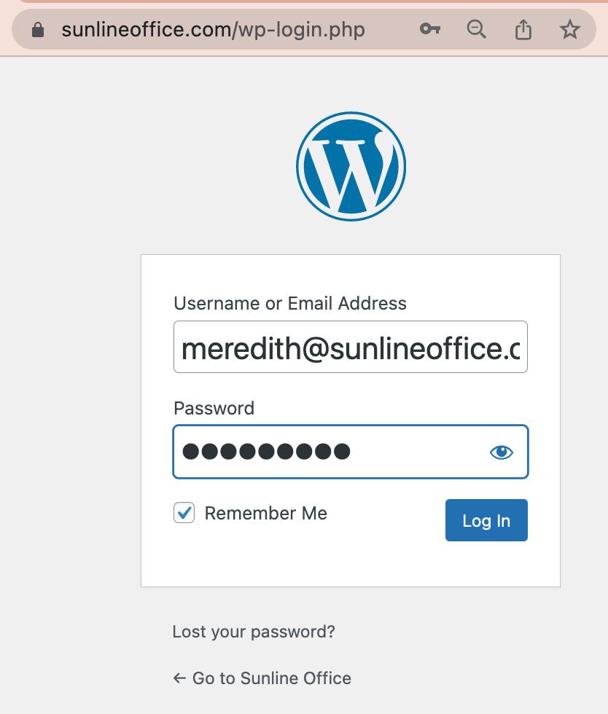Click the sunlineoffice.com domain in the address bar
This screenshot has width=608, height=714.
click(146, 30)
